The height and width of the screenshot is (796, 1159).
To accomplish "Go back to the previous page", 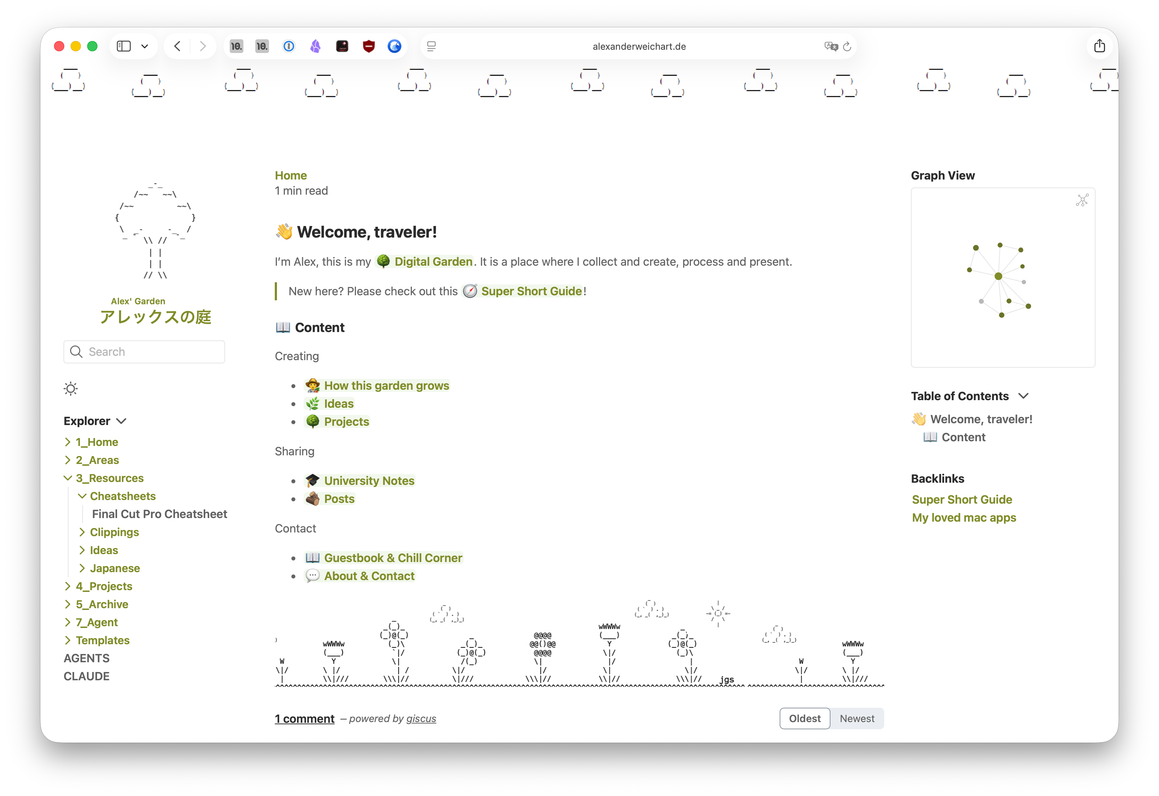I will pyautogui.click(x=178, y=47).
